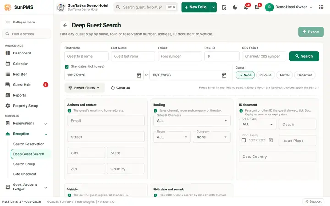Click the Find a screen search box
Image resolution: width=330 pixels, height=206 pixels.
(x=27, y=34)
